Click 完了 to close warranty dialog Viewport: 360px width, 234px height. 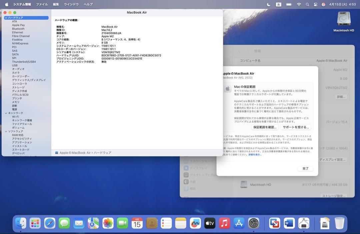pyautogui.click(x=305, y=168)
